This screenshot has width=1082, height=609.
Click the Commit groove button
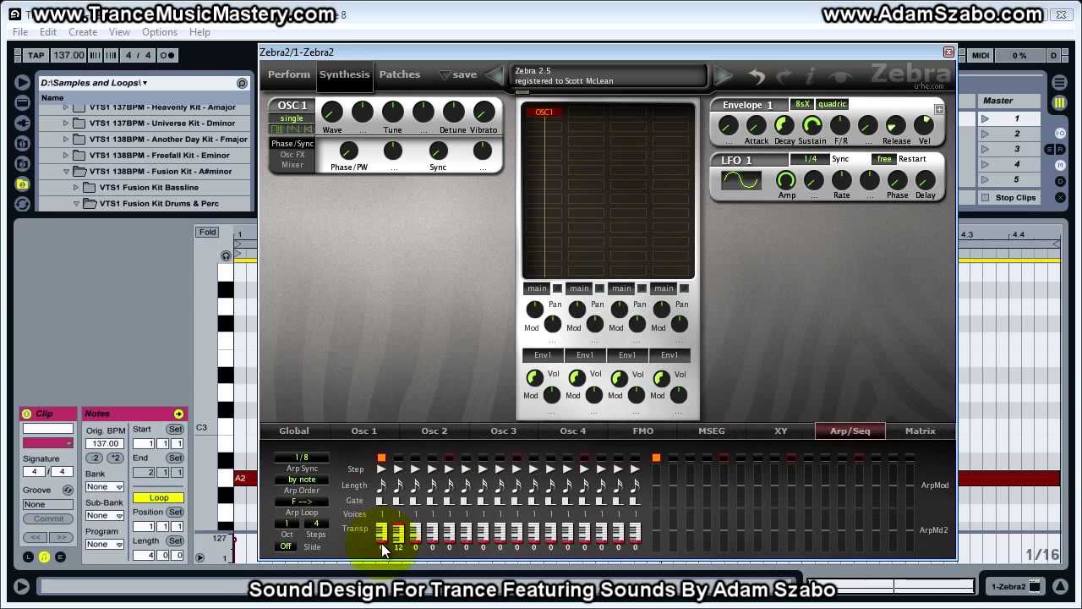[x=48, y=519]
